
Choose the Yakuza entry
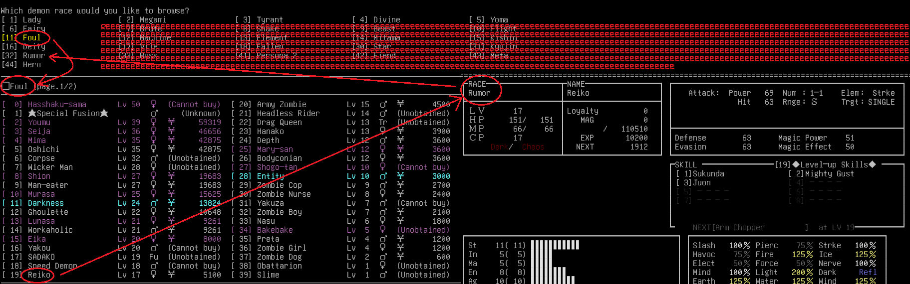point(340,203)
